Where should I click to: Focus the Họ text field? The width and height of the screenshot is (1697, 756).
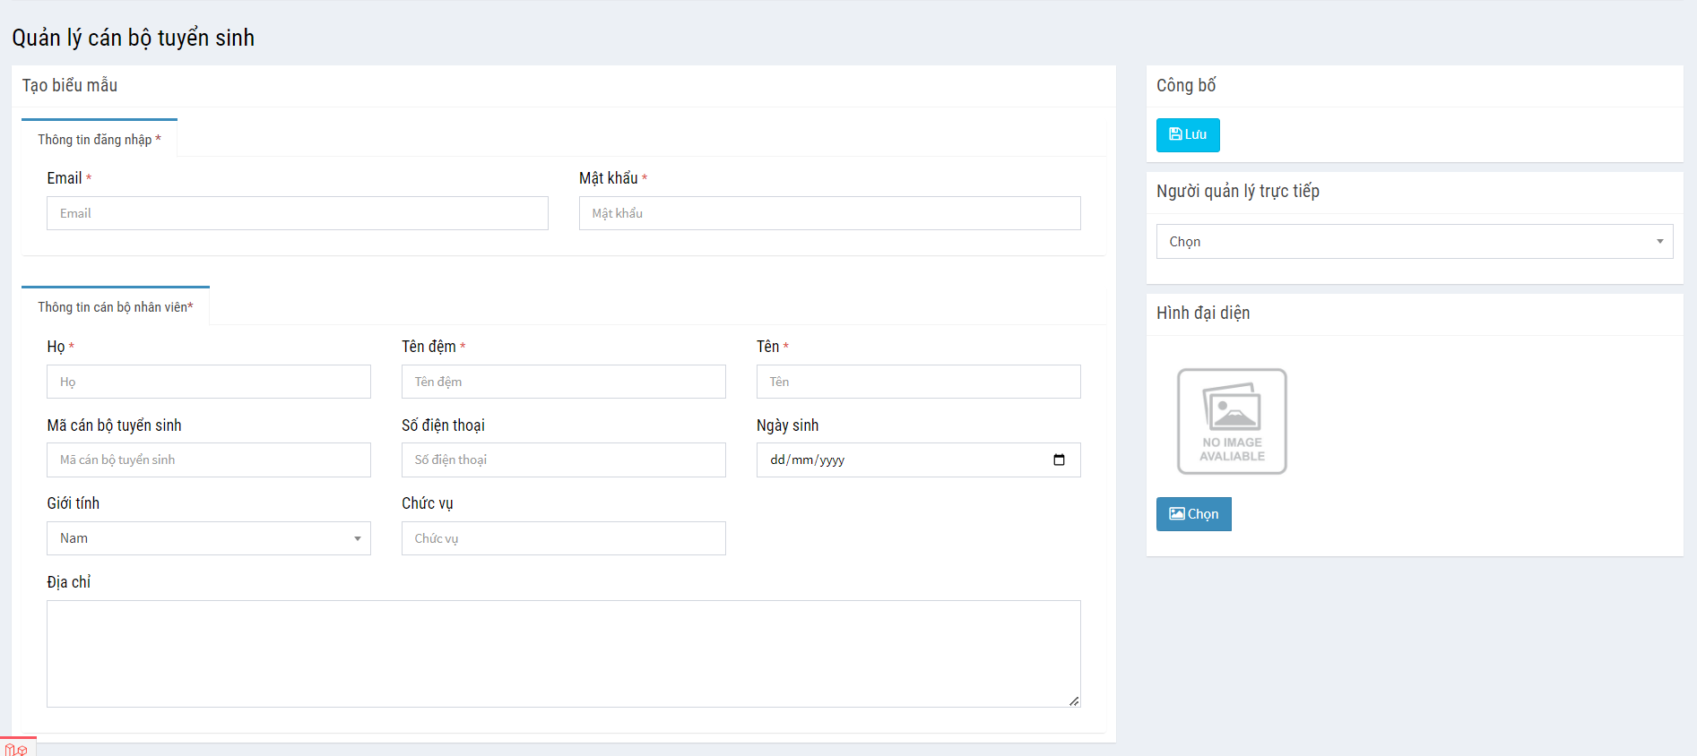(x=208, y=382)
